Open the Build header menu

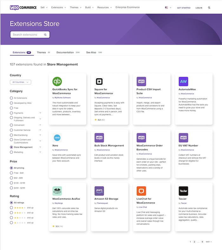click(x=89, y=7)
